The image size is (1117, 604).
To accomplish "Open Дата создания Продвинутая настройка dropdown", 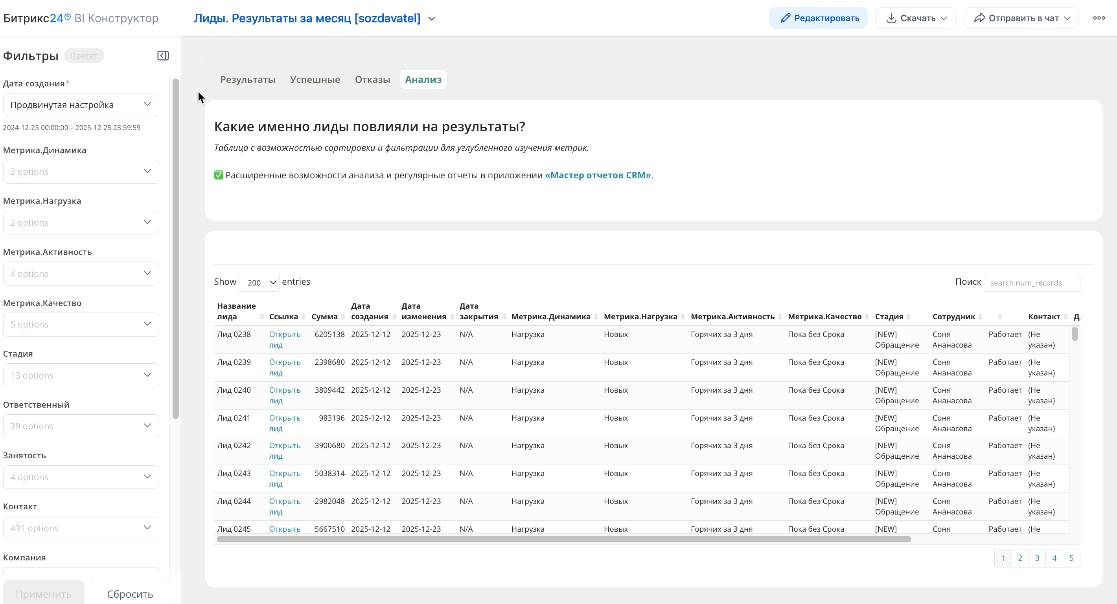I will coord(81,105).
